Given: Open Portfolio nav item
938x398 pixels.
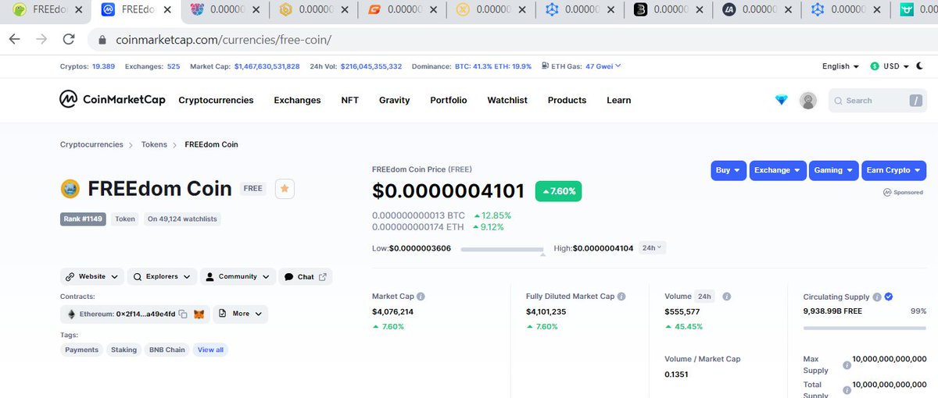Looking at the screenshot, I should (x=449, y=100).
